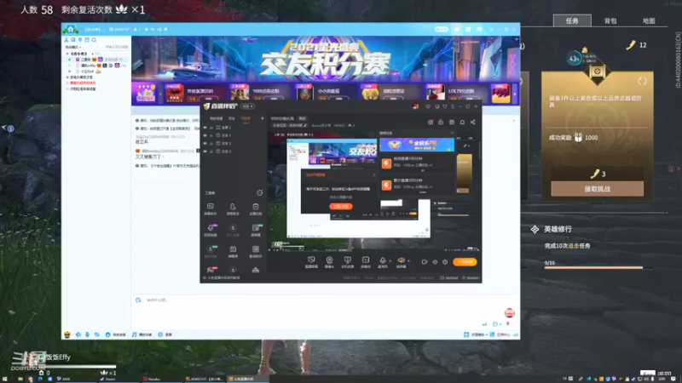Click the speaker icon in YY bottom bar
The image size is (682, 383).
(x=78, y=334)
